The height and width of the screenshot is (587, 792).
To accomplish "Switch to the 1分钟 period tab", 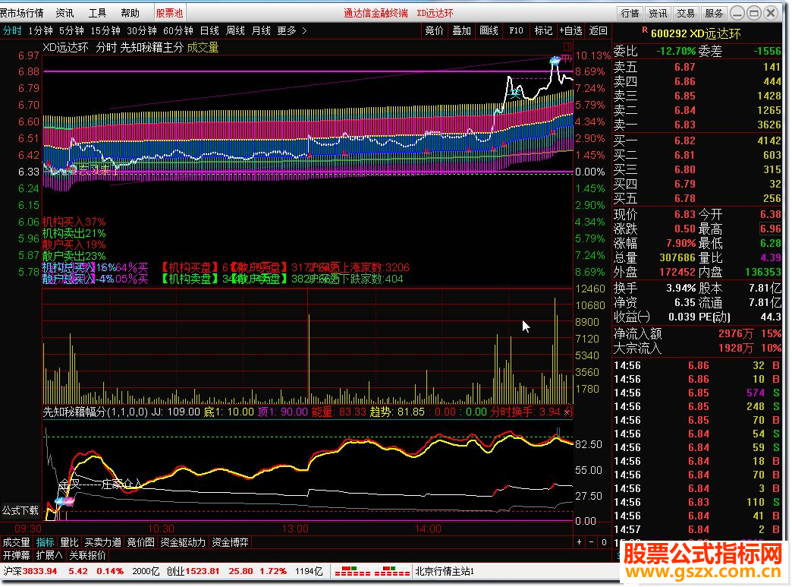I will [40, 31].
